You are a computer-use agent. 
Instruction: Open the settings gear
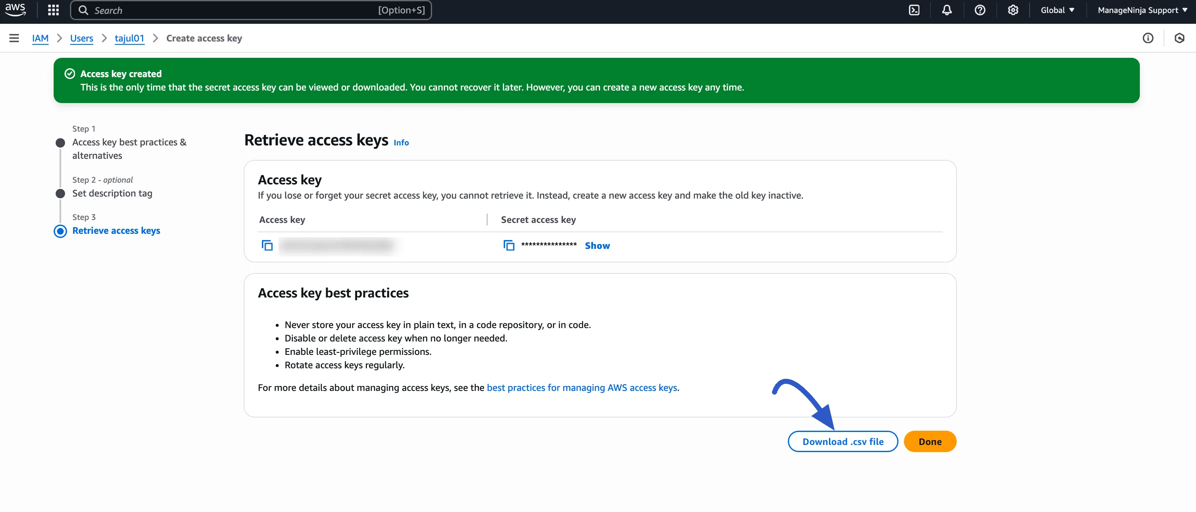click(1012, 10)
